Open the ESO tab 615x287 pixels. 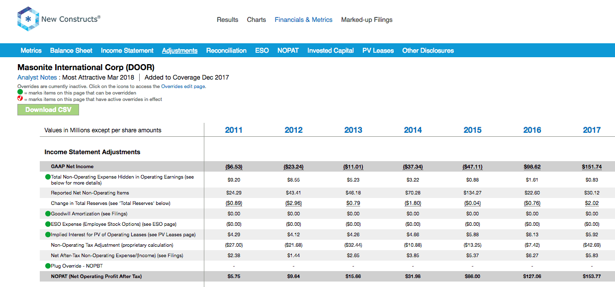point(262,50)
